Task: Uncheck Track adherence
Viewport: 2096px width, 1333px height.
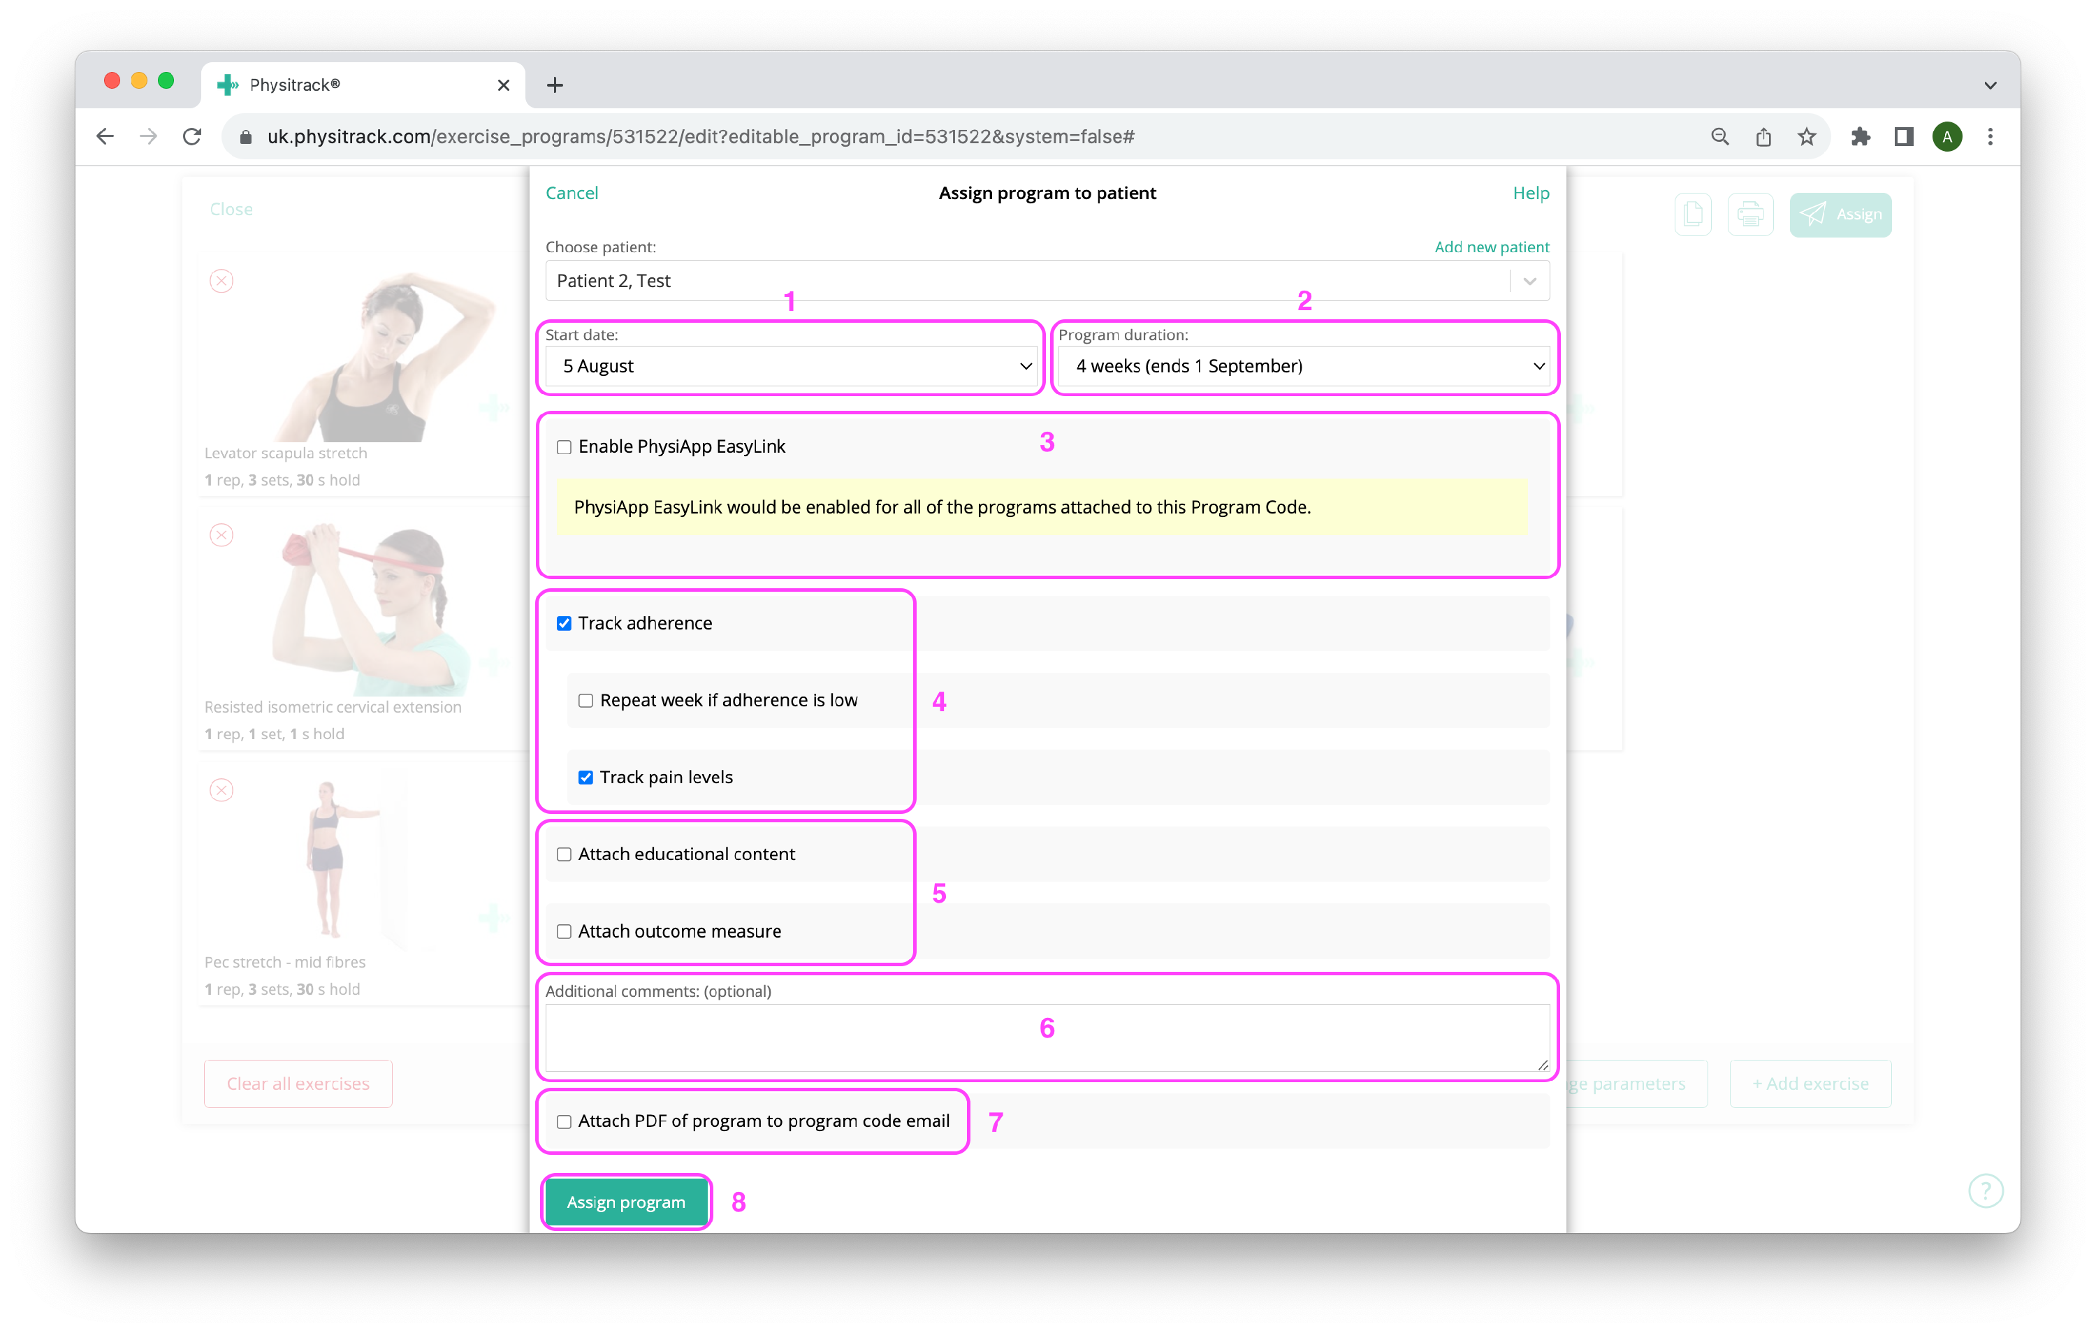Action: [564, 623]
